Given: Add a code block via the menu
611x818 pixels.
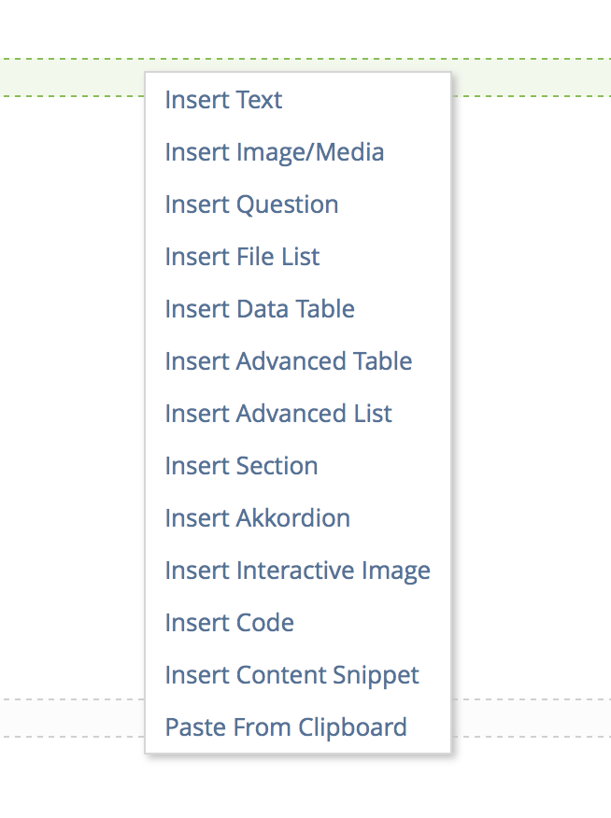Looking at the screenshot, I should [229, 623].
